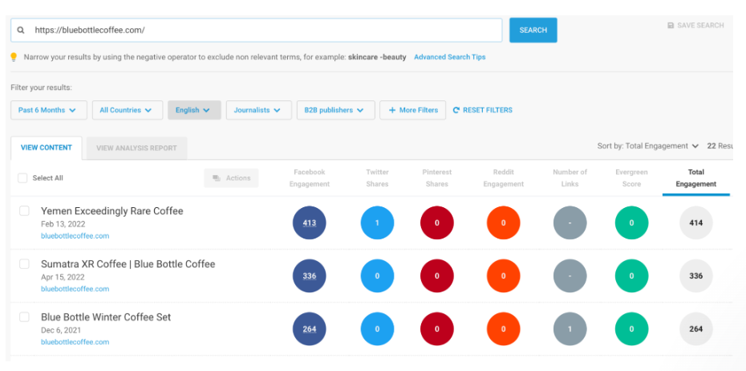Open the Past 6 Months dropdown
Viewport: 746px width, 371px height.
click(49, 110)
